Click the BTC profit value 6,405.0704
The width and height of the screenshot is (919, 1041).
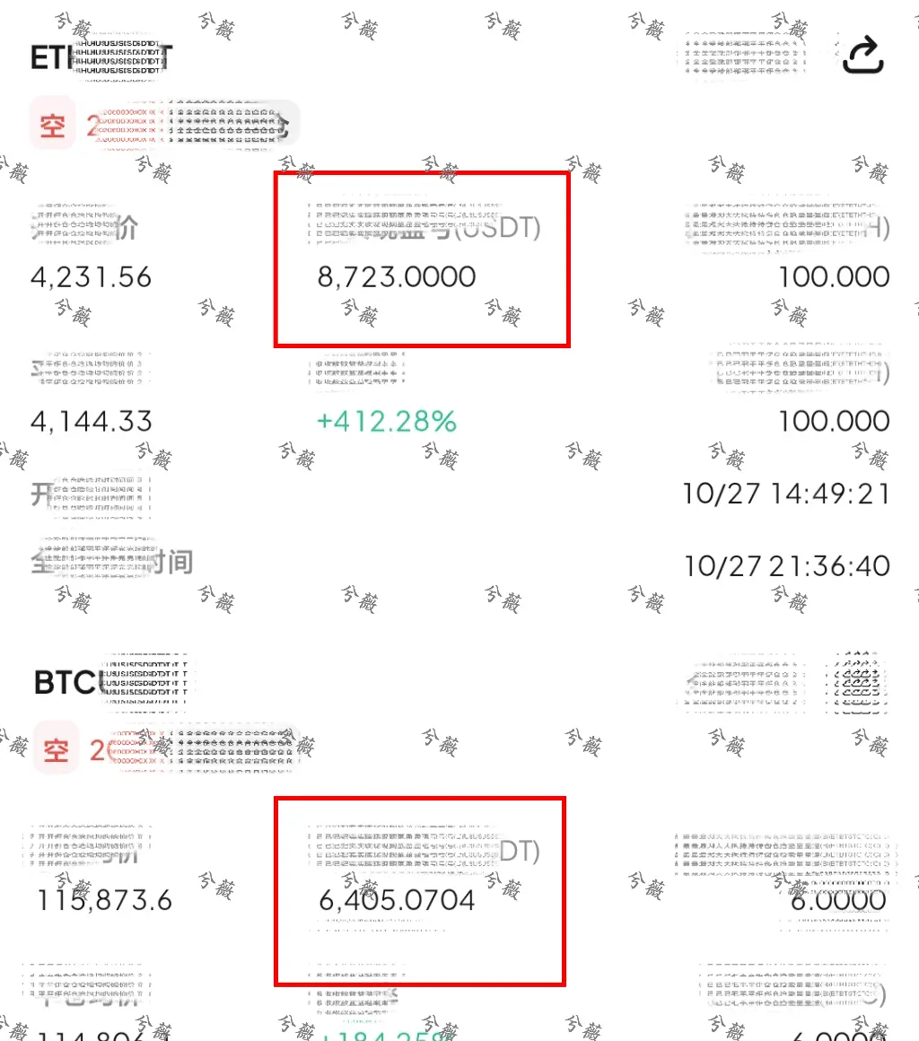pos(397,900)
